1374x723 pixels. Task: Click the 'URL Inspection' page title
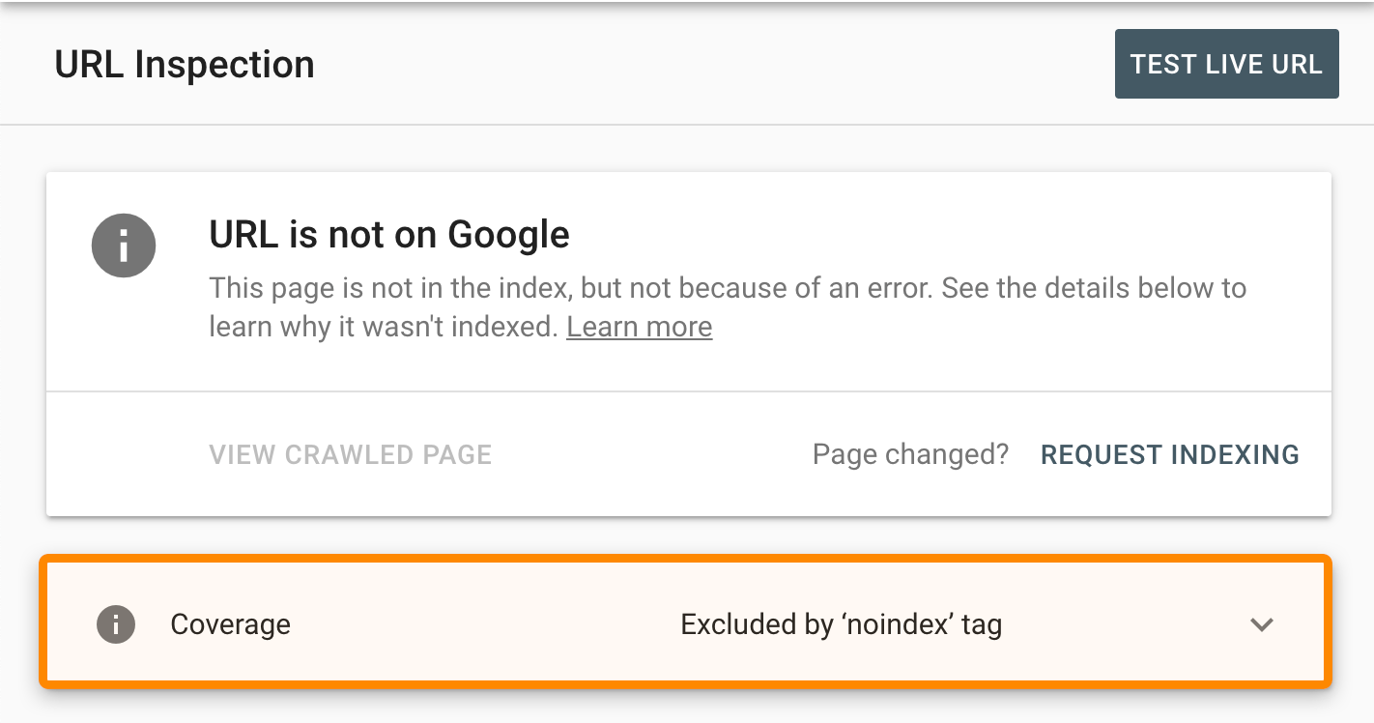point(185,64)
